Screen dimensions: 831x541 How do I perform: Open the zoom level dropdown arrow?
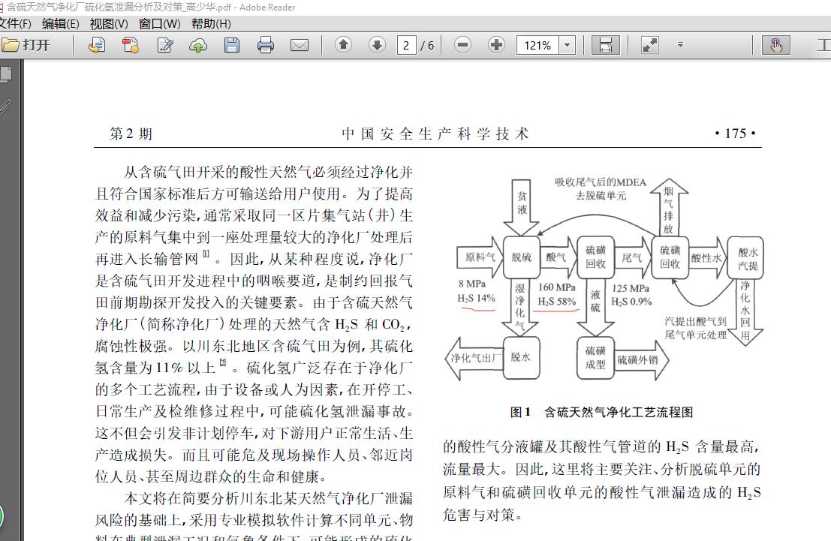point(567,45)
